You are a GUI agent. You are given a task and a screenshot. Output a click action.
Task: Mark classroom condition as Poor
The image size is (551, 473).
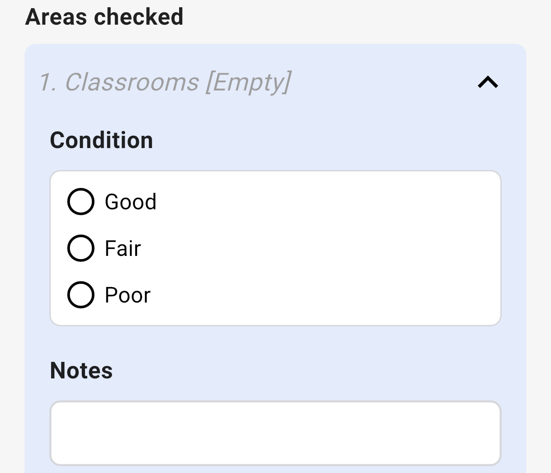[81, 295]
